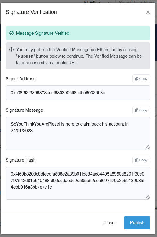Focus the Search by Address field behind the dialog

pos(136,2)
